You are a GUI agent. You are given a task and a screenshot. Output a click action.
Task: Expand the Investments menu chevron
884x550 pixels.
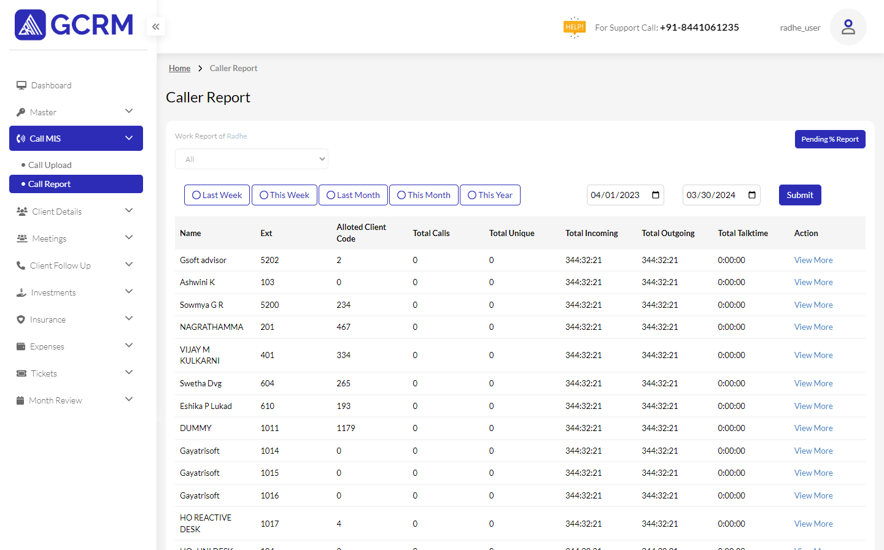point(129,292)
